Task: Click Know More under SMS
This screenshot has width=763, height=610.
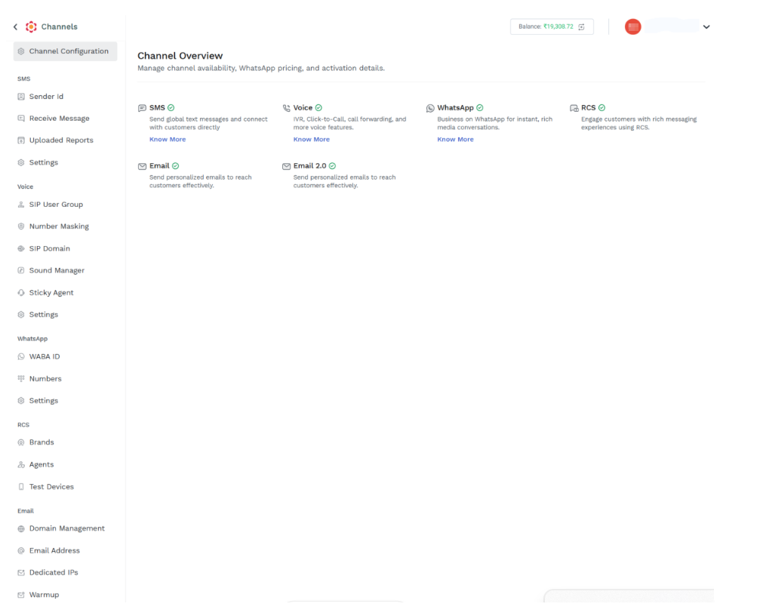Action: [x=168, y=139]
